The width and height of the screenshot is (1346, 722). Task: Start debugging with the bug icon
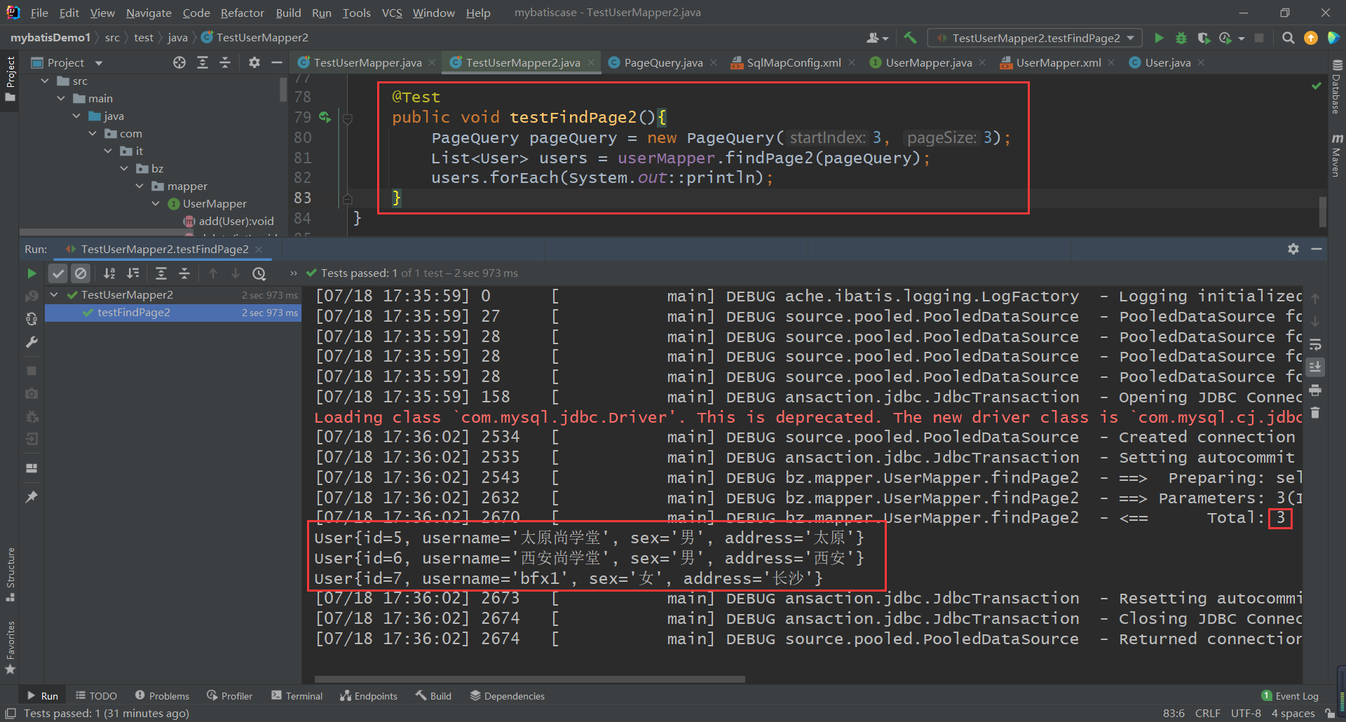tap(1181, 38)
